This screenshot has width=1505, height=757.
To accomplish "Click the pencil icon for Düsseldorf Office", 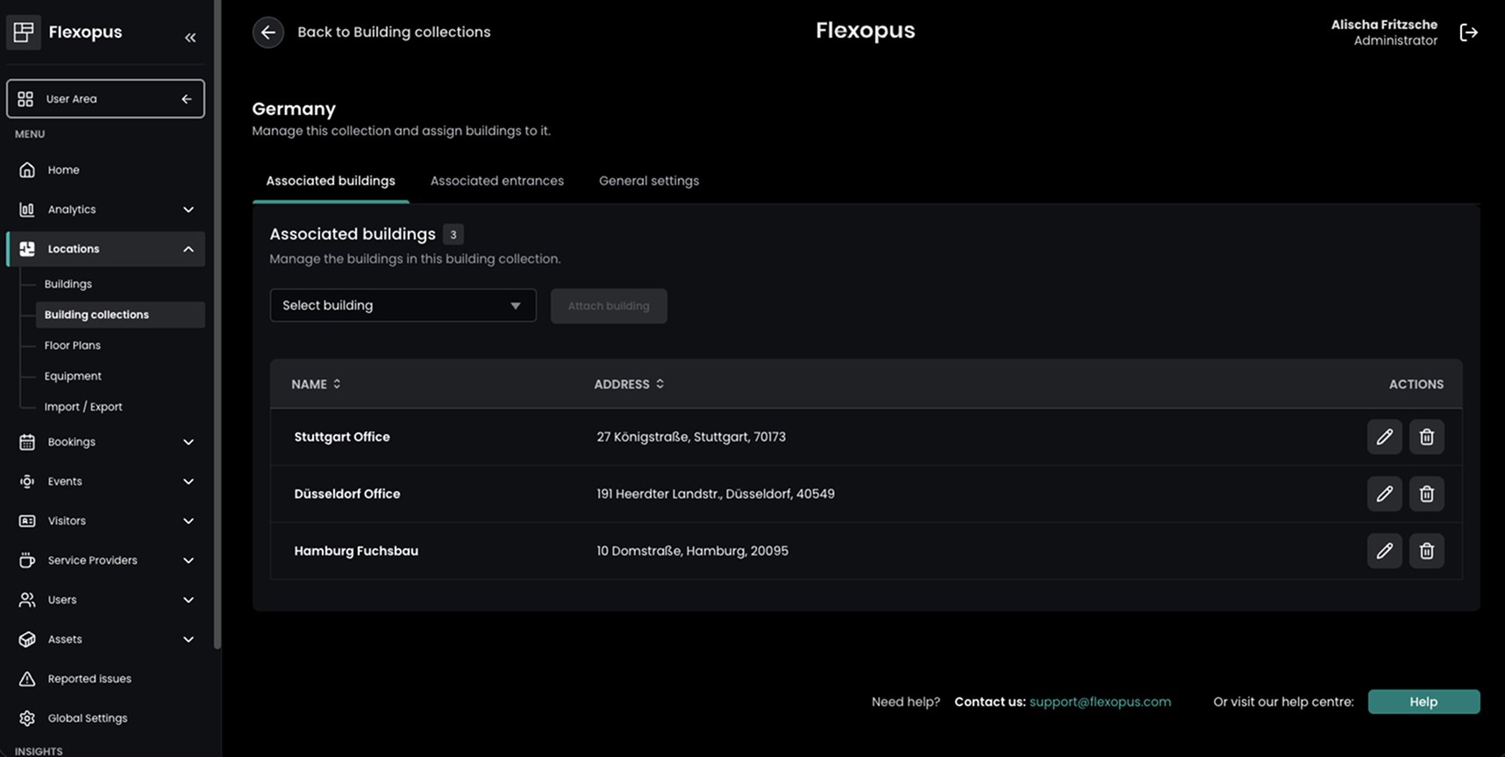I will coord(1384,494).
